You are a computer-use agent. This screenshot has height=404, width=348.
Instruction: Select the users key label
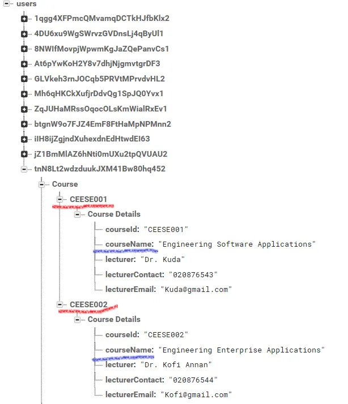click(x=26, y=4)
